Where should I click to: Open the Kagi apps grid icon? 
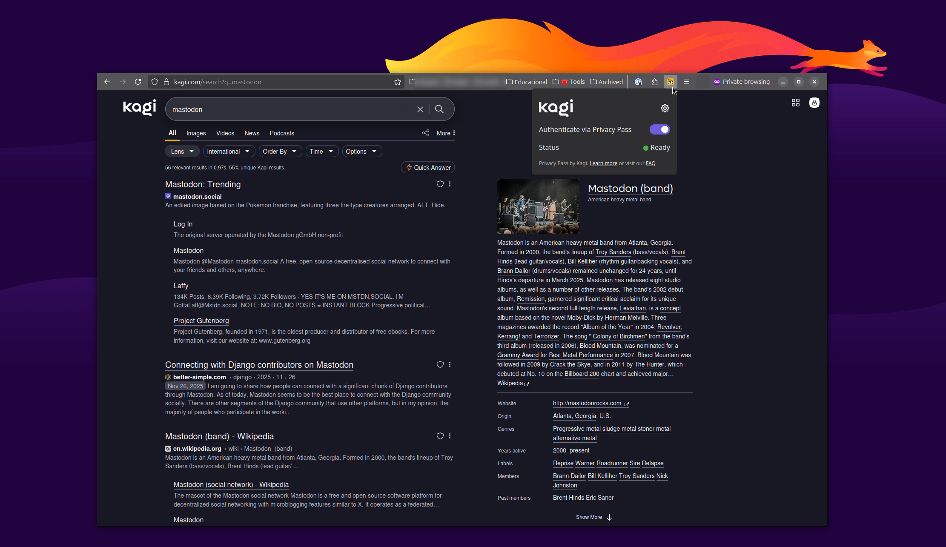(x=795, y=103)
